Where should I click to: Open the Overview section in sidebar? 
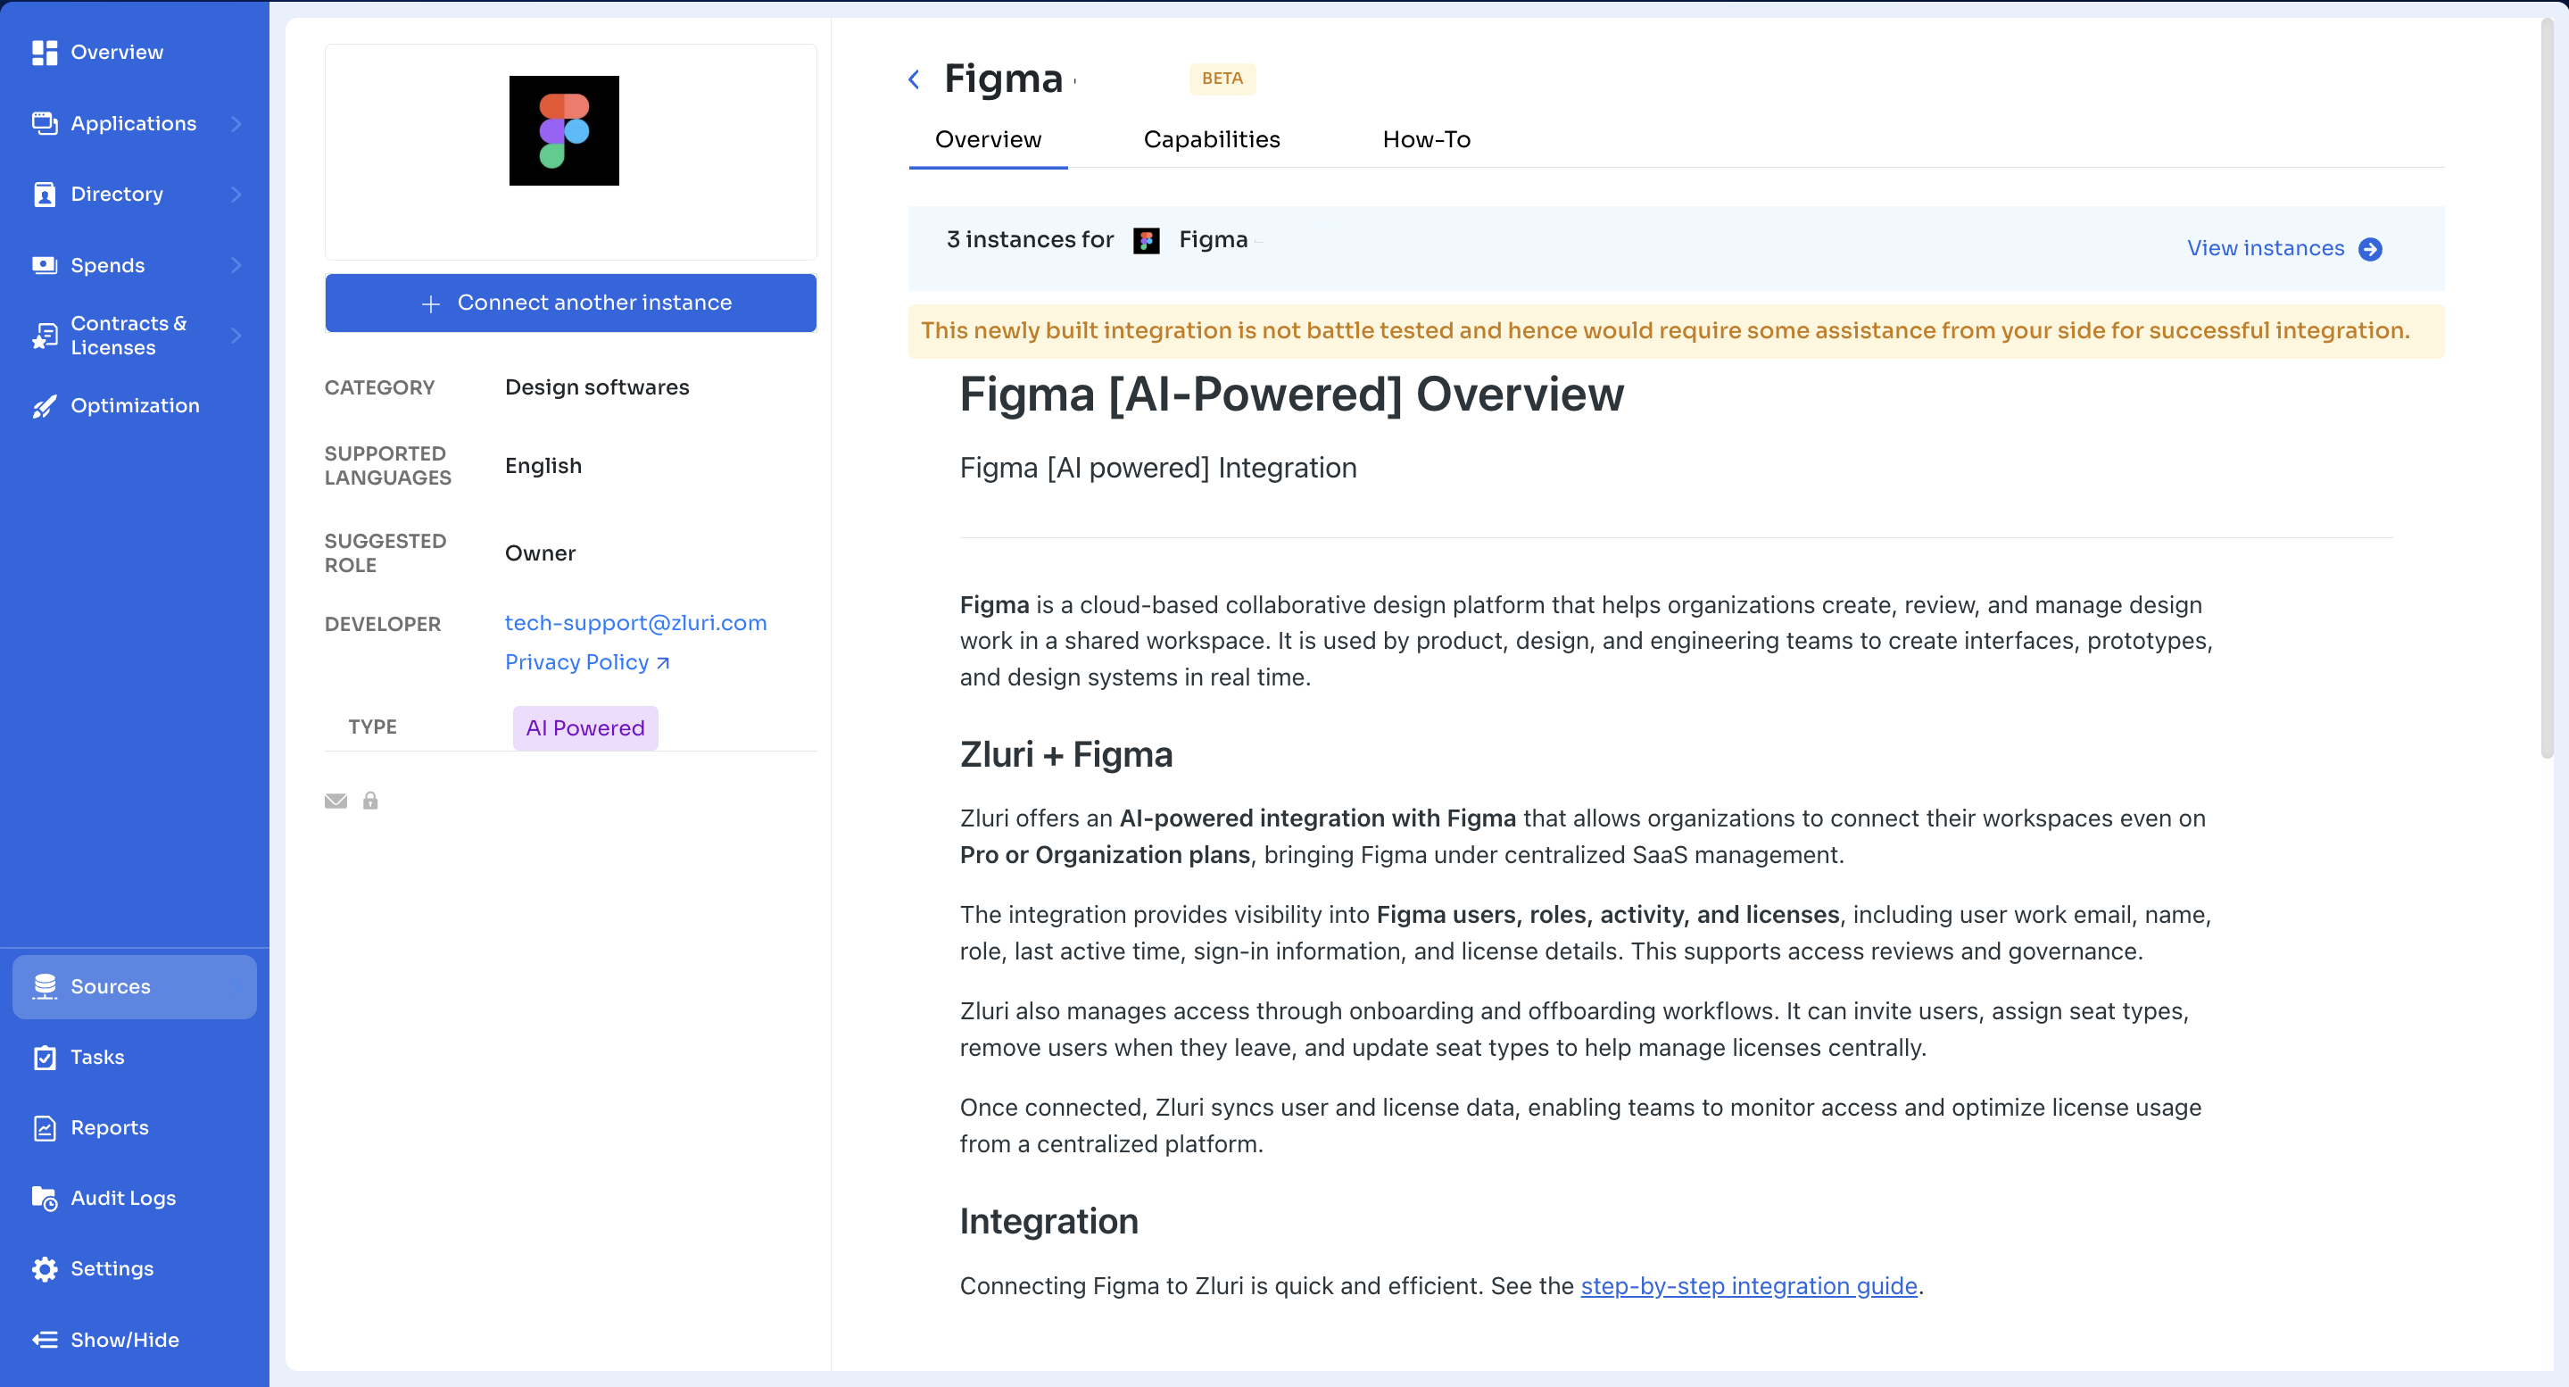pyautogui.click(x=117, y=52)
